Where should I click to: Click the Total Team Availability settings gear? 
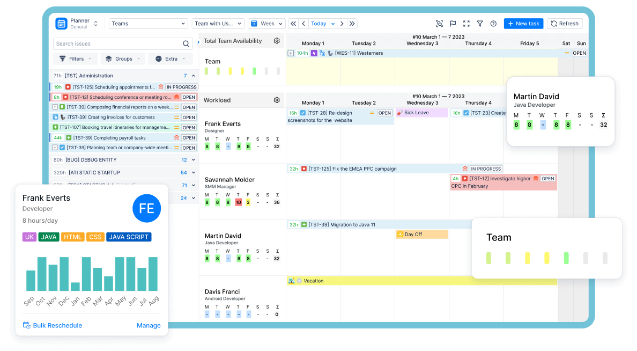pos(276,41)
